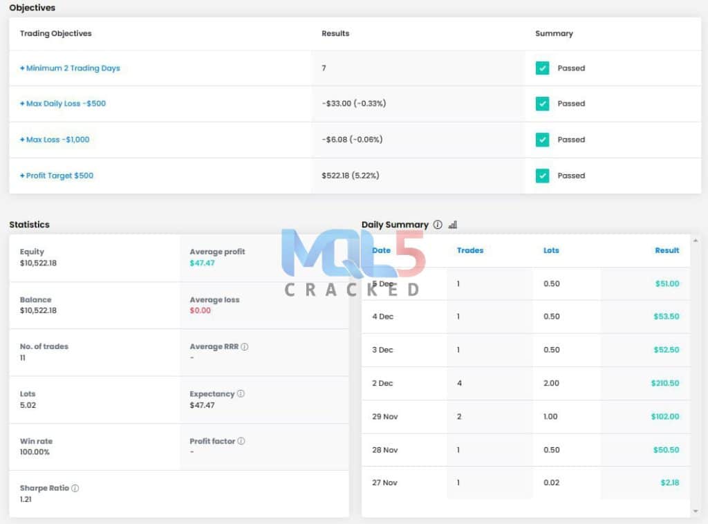Select the 2 Dec date cell
708x524 pixels.
coord(382,383)
